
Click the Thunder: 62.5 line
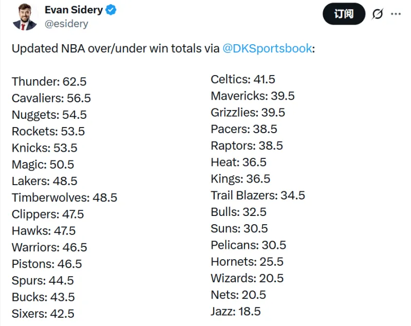coord(48,81)
